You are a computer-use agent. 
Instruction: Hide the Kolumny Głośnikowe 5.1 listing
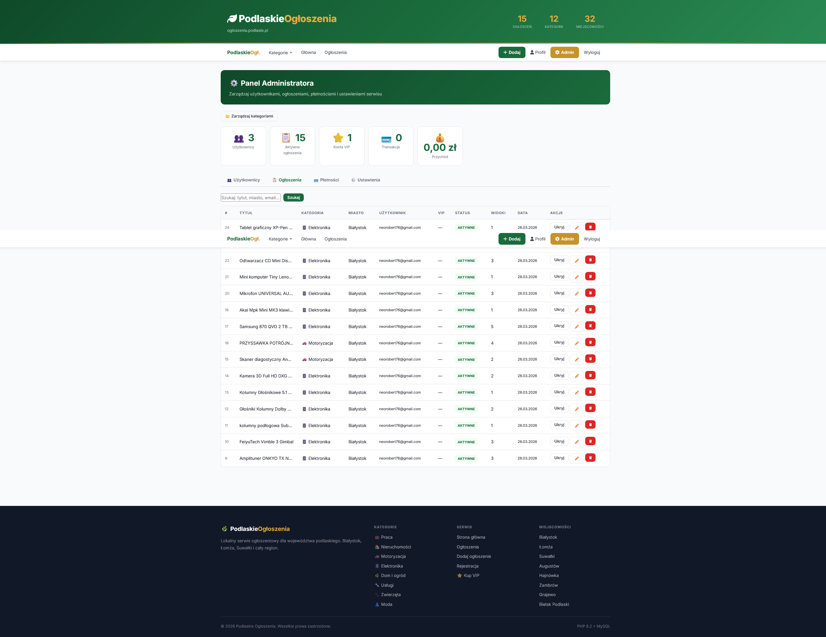tap(559, 392)
